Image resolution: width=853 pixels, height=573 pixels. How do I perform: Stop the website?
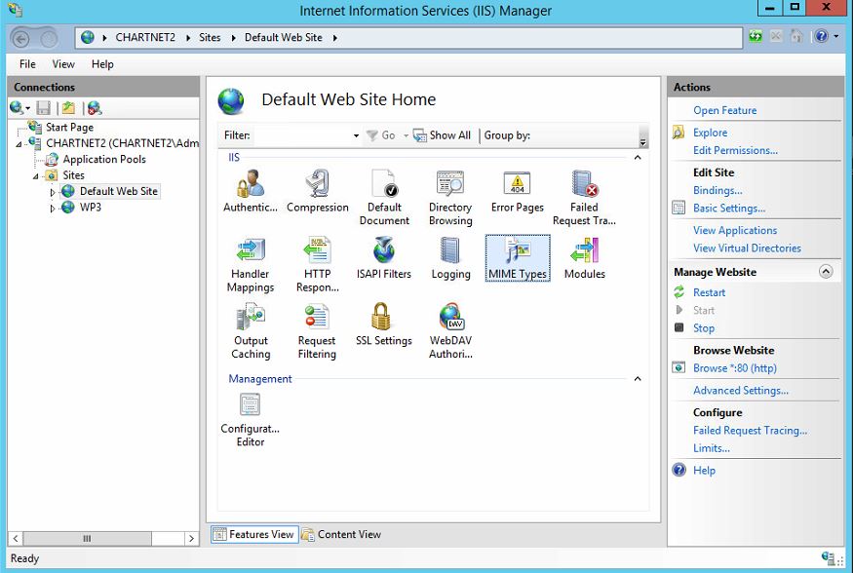pyautogui.click(x=704, y=328)
